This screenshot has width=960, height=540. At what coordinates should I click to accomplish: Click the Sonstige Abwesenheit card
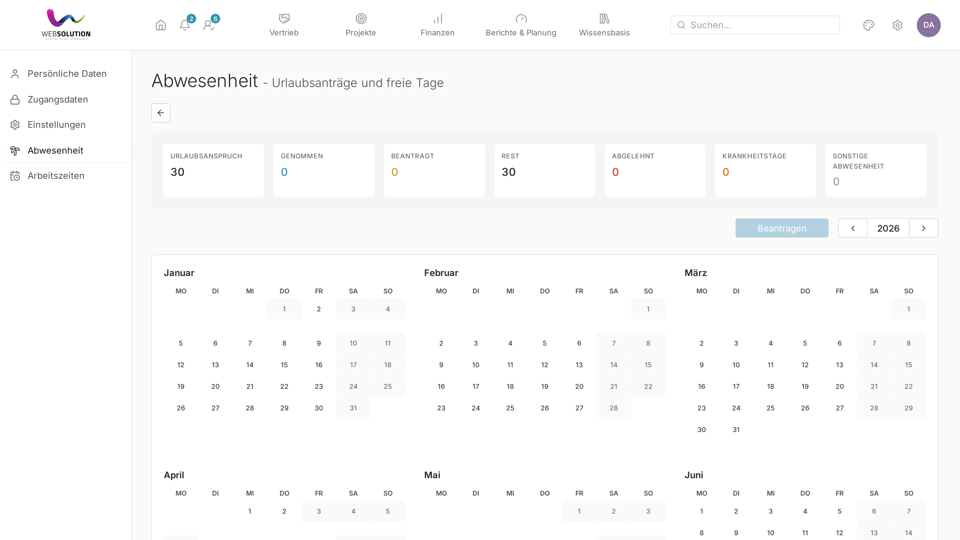[876, 170]
